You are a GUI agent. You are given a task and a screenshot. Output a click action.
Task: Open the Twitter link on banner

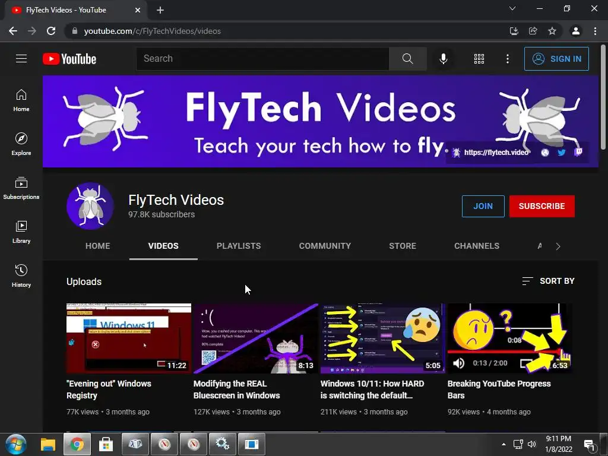coord(561,153)
